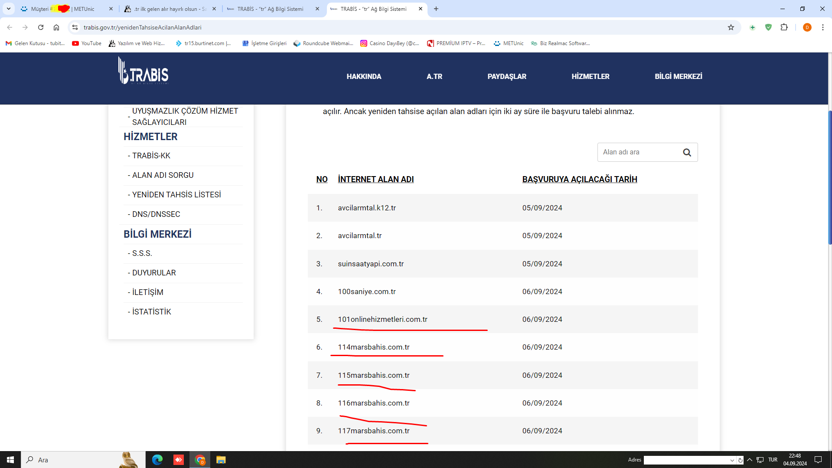
Task: Click the browser address bar URL
Action: click(143, 27)
